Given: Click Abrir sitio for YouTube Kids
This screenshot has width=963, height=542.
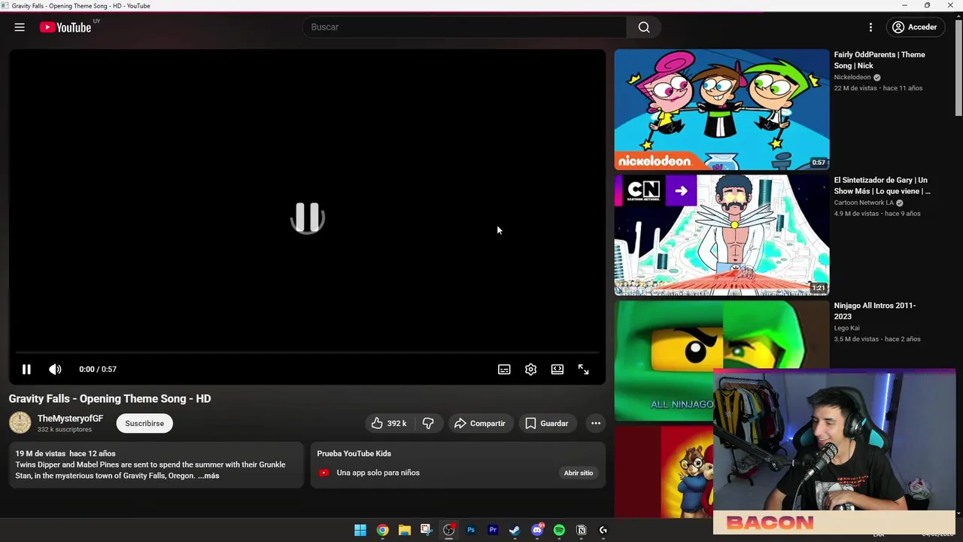Looking at the screenshot, I should coord(579,473).
